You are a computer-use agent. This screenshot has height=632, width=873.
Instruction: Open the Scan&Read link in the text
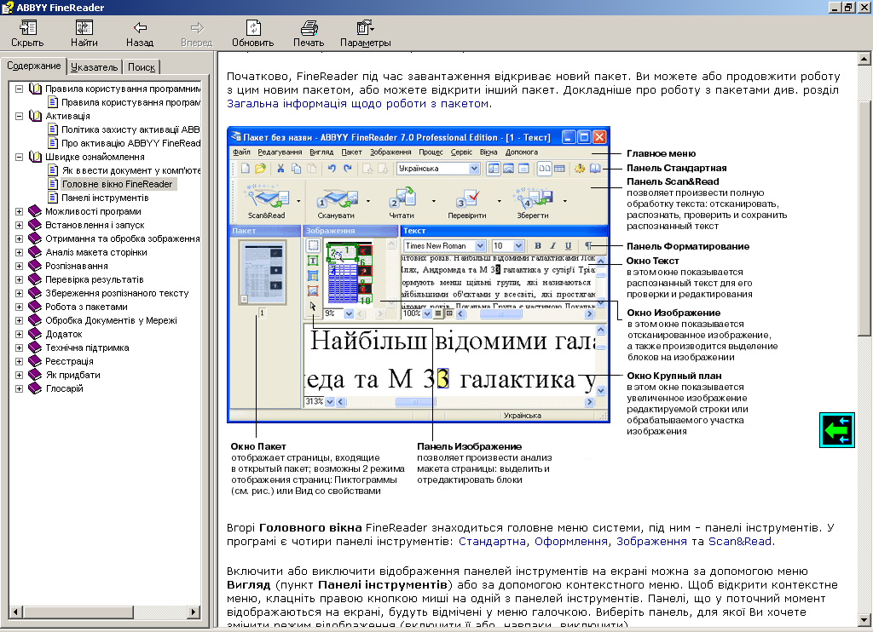coord(739,542)
